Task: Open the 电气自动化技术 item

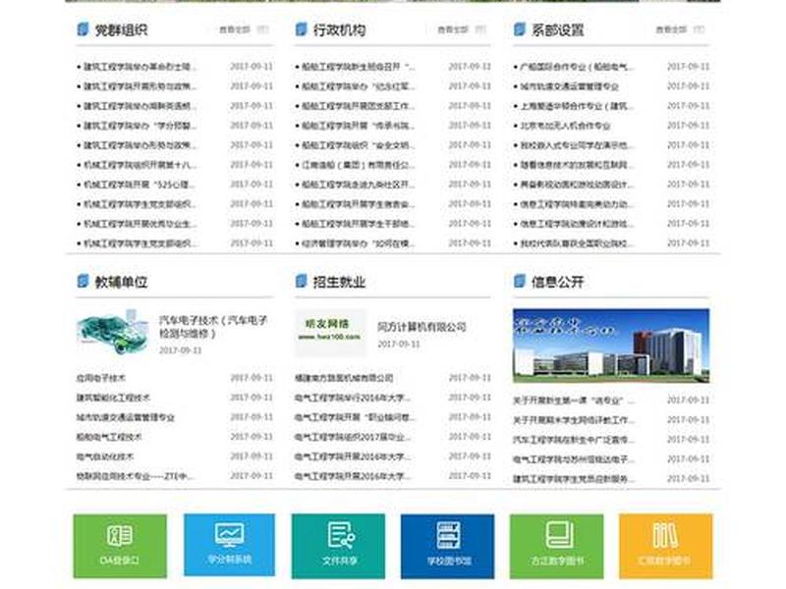Action: point(105,456)
